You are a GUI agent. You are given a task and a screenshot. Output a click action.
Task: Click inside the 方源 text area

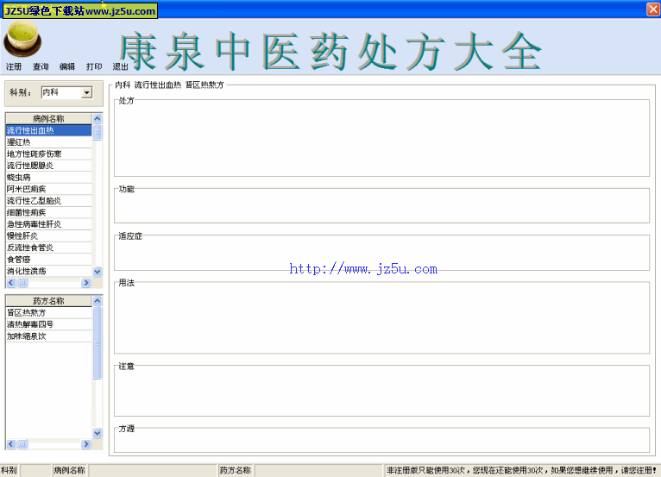click(381, 441)
